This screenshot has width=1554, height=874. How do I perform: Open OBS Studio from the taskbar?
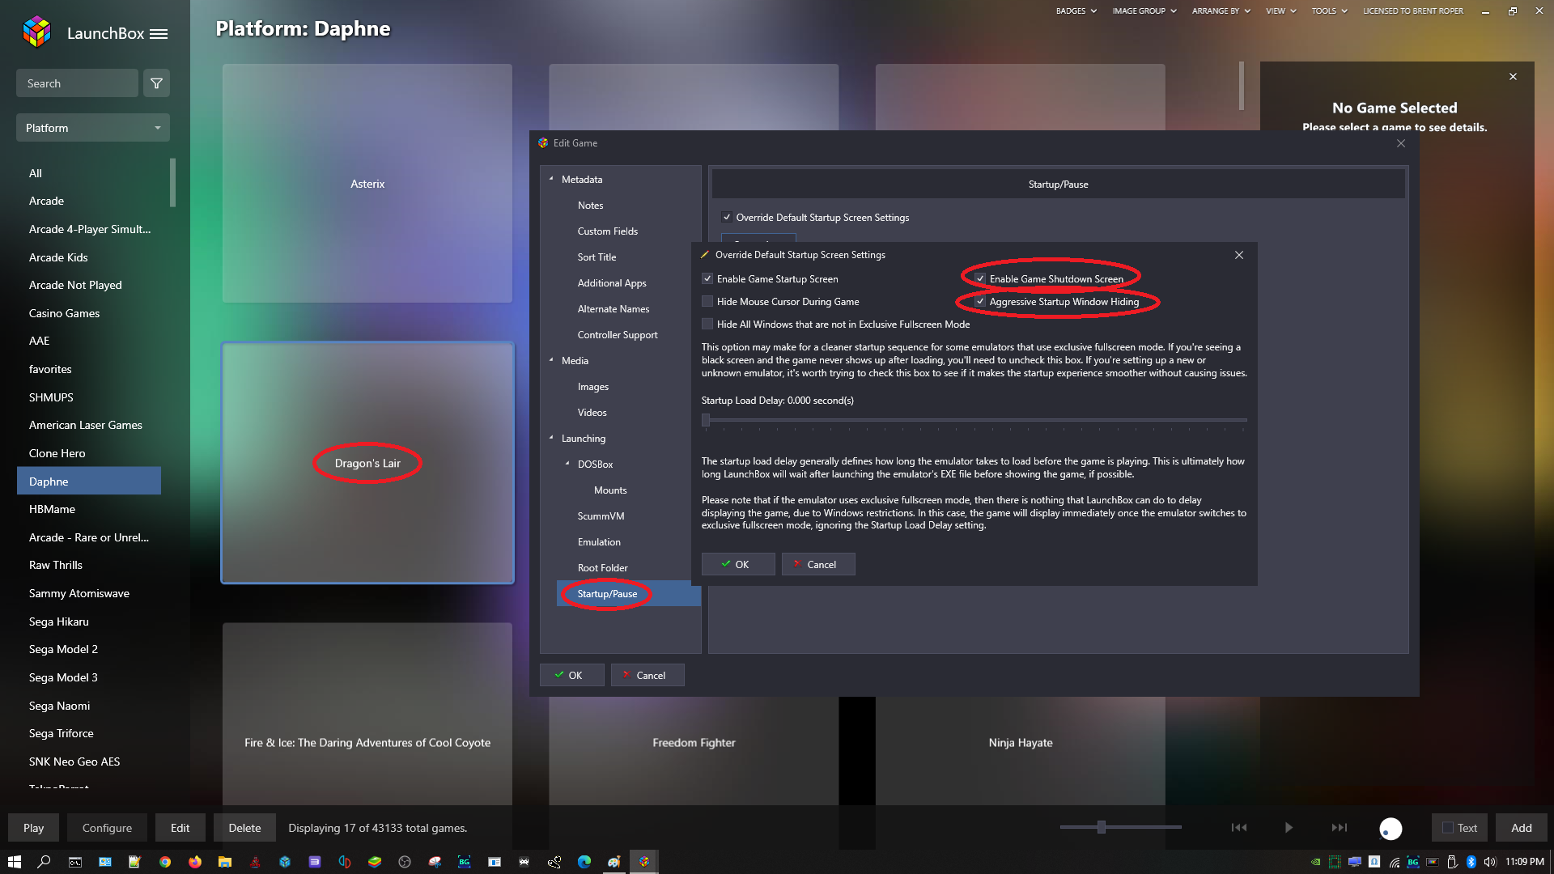(x=405, y=862)
